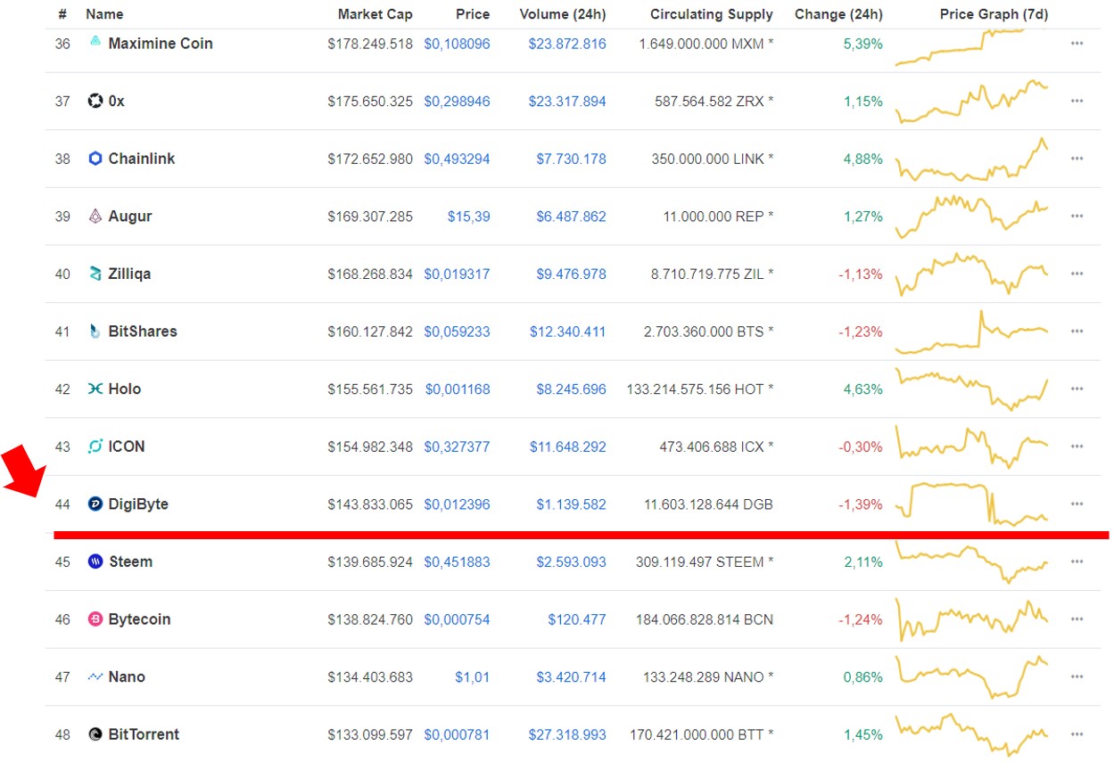Screen dimensions: 1114x762
Task: Click the Zilliqa logo icon
Action: (x=95, y=274)
